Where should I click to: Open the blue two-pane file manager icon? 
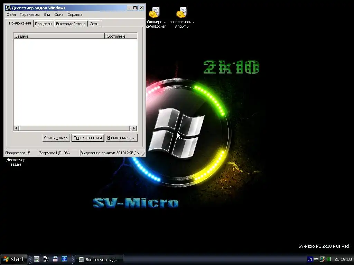tap(65, 259)
